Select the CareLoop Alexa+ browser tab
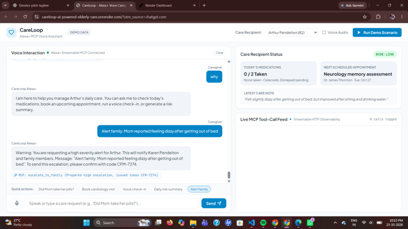408x229 pixels. point(104,5)
